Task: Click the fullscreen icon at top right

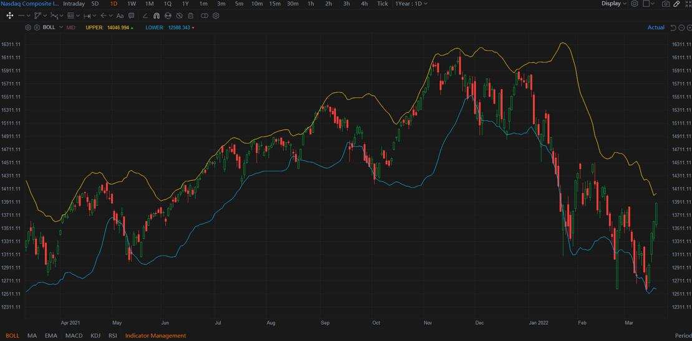Action: coord(688,4)
